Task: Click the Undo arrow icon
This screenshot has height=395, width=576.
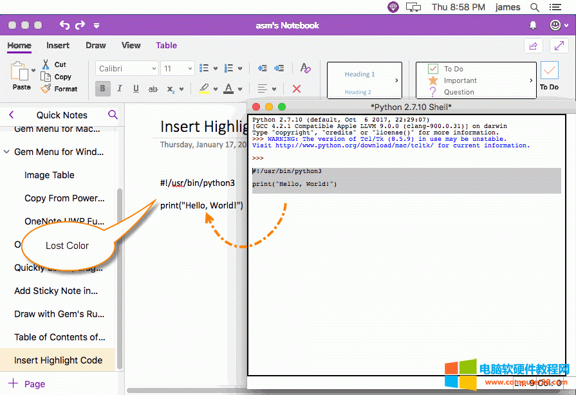Action: (x=64, y=24)
